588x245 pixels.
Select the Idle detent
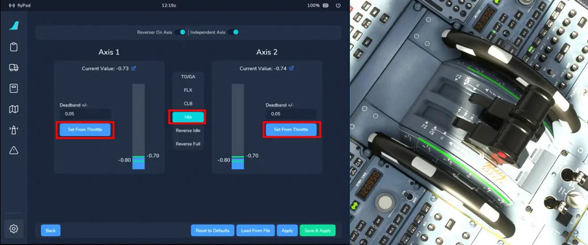188,117
